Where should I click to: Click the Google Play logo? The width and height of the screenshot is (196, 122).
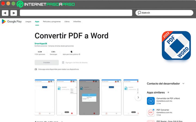(12, 21)
